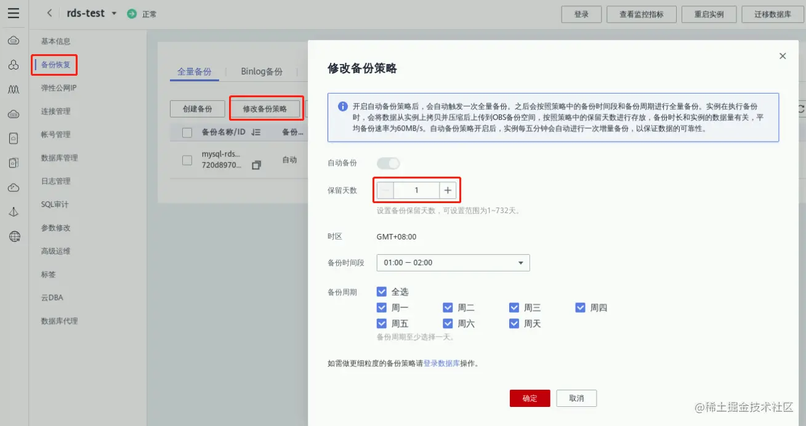Open 弹性公网IP in the sidebar
806x426 pixels.
point(58,88)
